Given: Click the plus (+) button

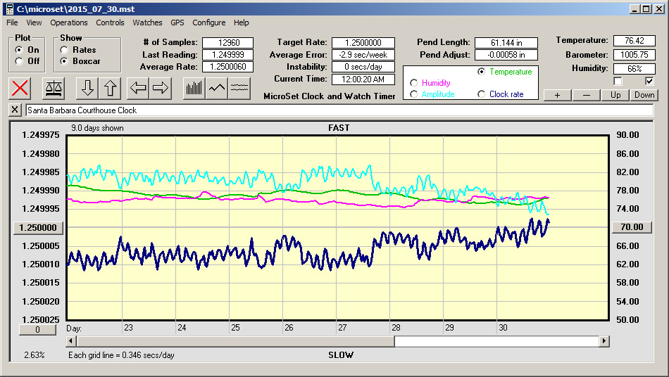Looking at the screenshot, I should pos(557,95).
